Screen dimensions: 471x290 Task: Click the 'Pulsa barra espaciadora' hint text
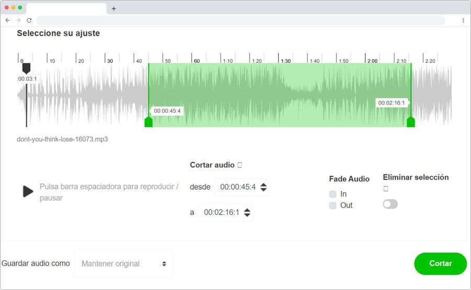pos(109,192)
